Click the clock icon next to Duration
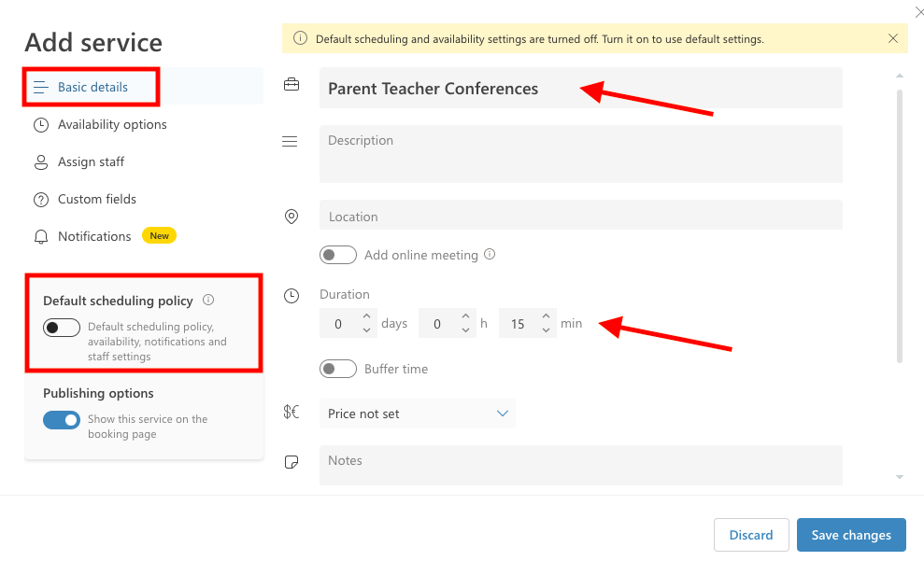The width and height of the screenshot is (924, 561). point(291,296)
